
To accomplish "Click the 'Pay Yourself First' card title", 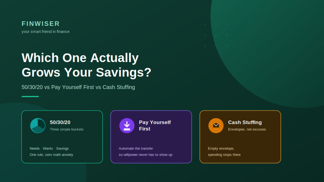I will (155, 125).
